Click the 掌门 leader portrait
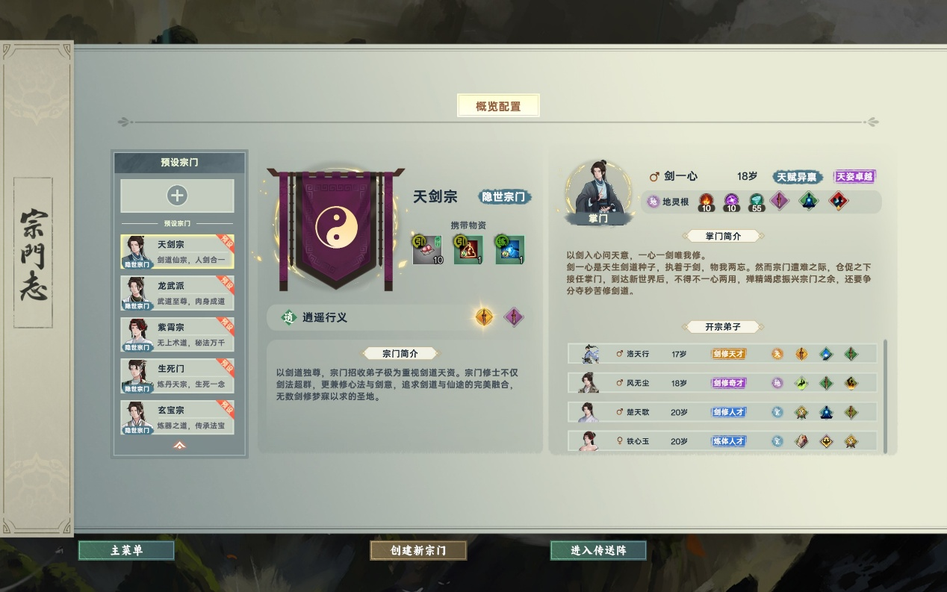The image size is (947, 592). coord(594,190)
